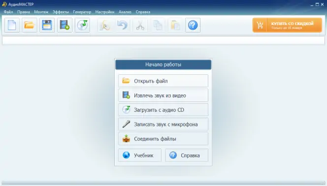This screenshot has height=186, width=327.
Task: Click the greyed-out toolbar icon left of undo
Action: pos(105,25)
